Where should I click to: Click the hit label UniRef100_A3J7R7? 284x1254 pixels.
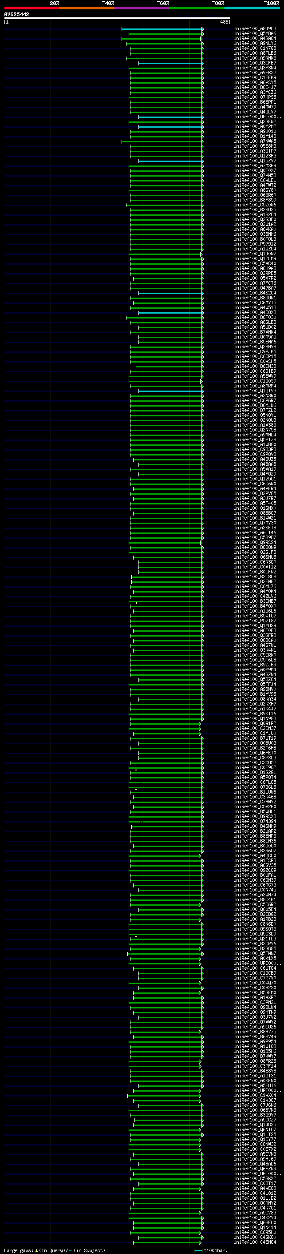pos(255,499)
